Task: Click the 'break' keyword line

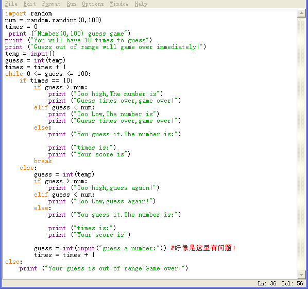Action: coord(43,161)
